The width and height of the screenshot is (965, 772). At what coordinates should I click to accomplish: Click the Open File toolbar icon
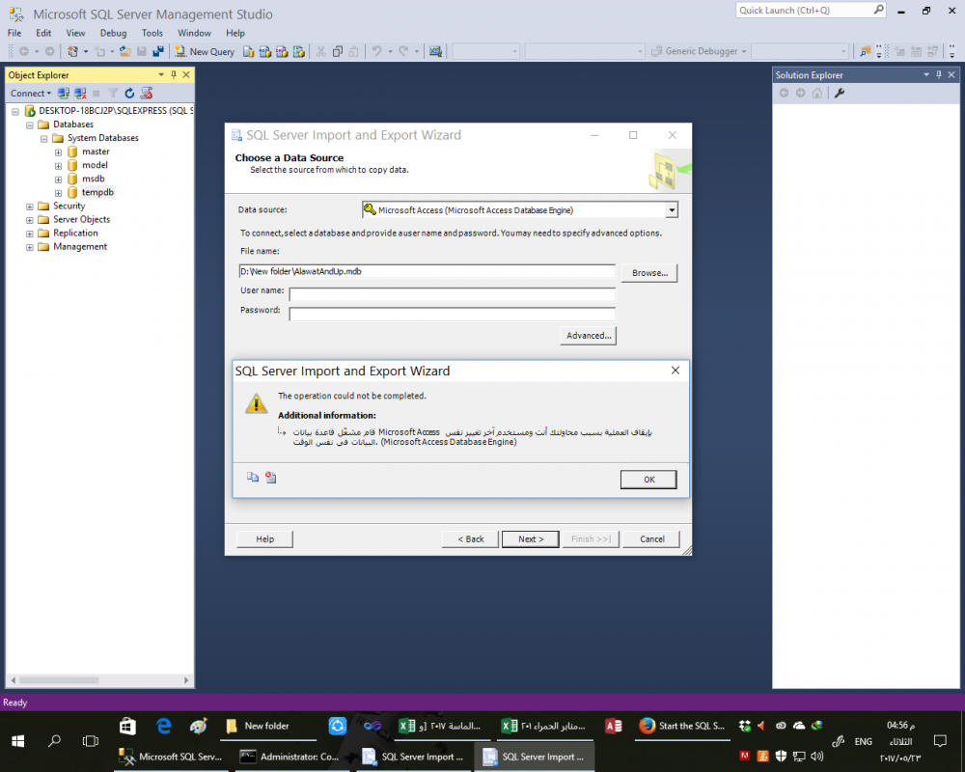pyautogui.click(x=124, y=52)
